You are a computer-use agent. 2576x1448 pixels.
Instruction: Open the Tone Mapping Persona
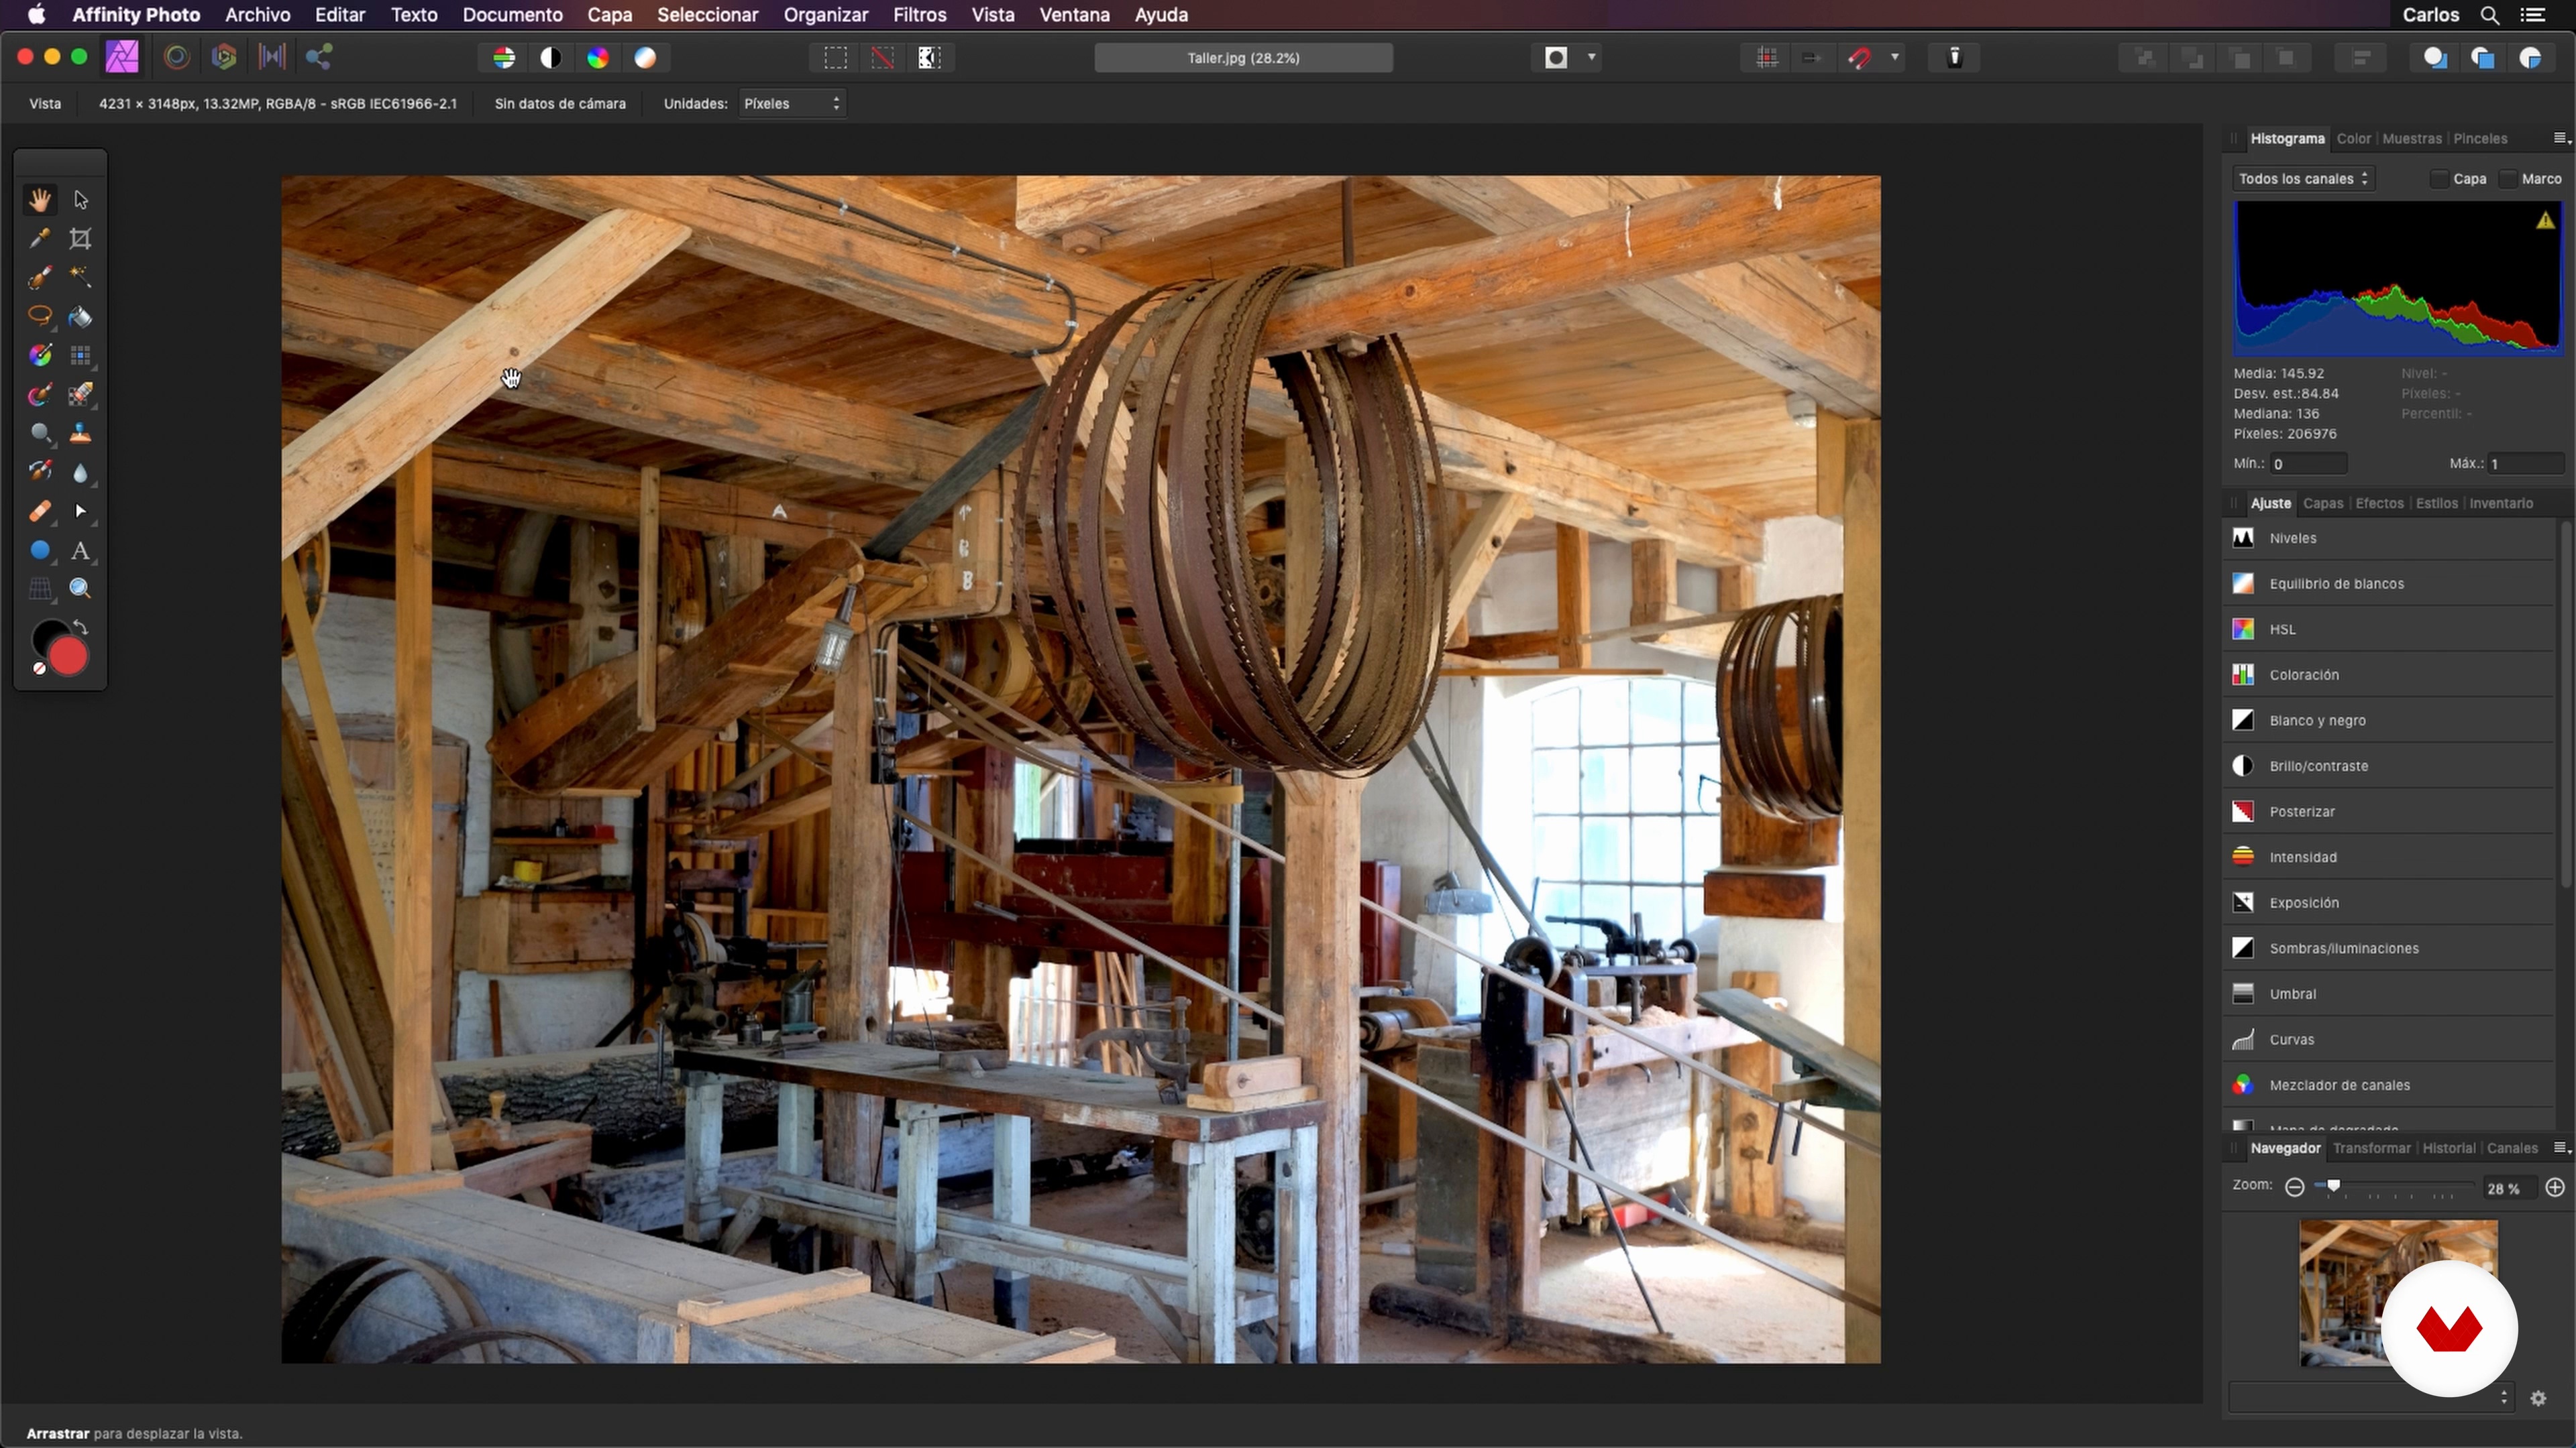272,58
